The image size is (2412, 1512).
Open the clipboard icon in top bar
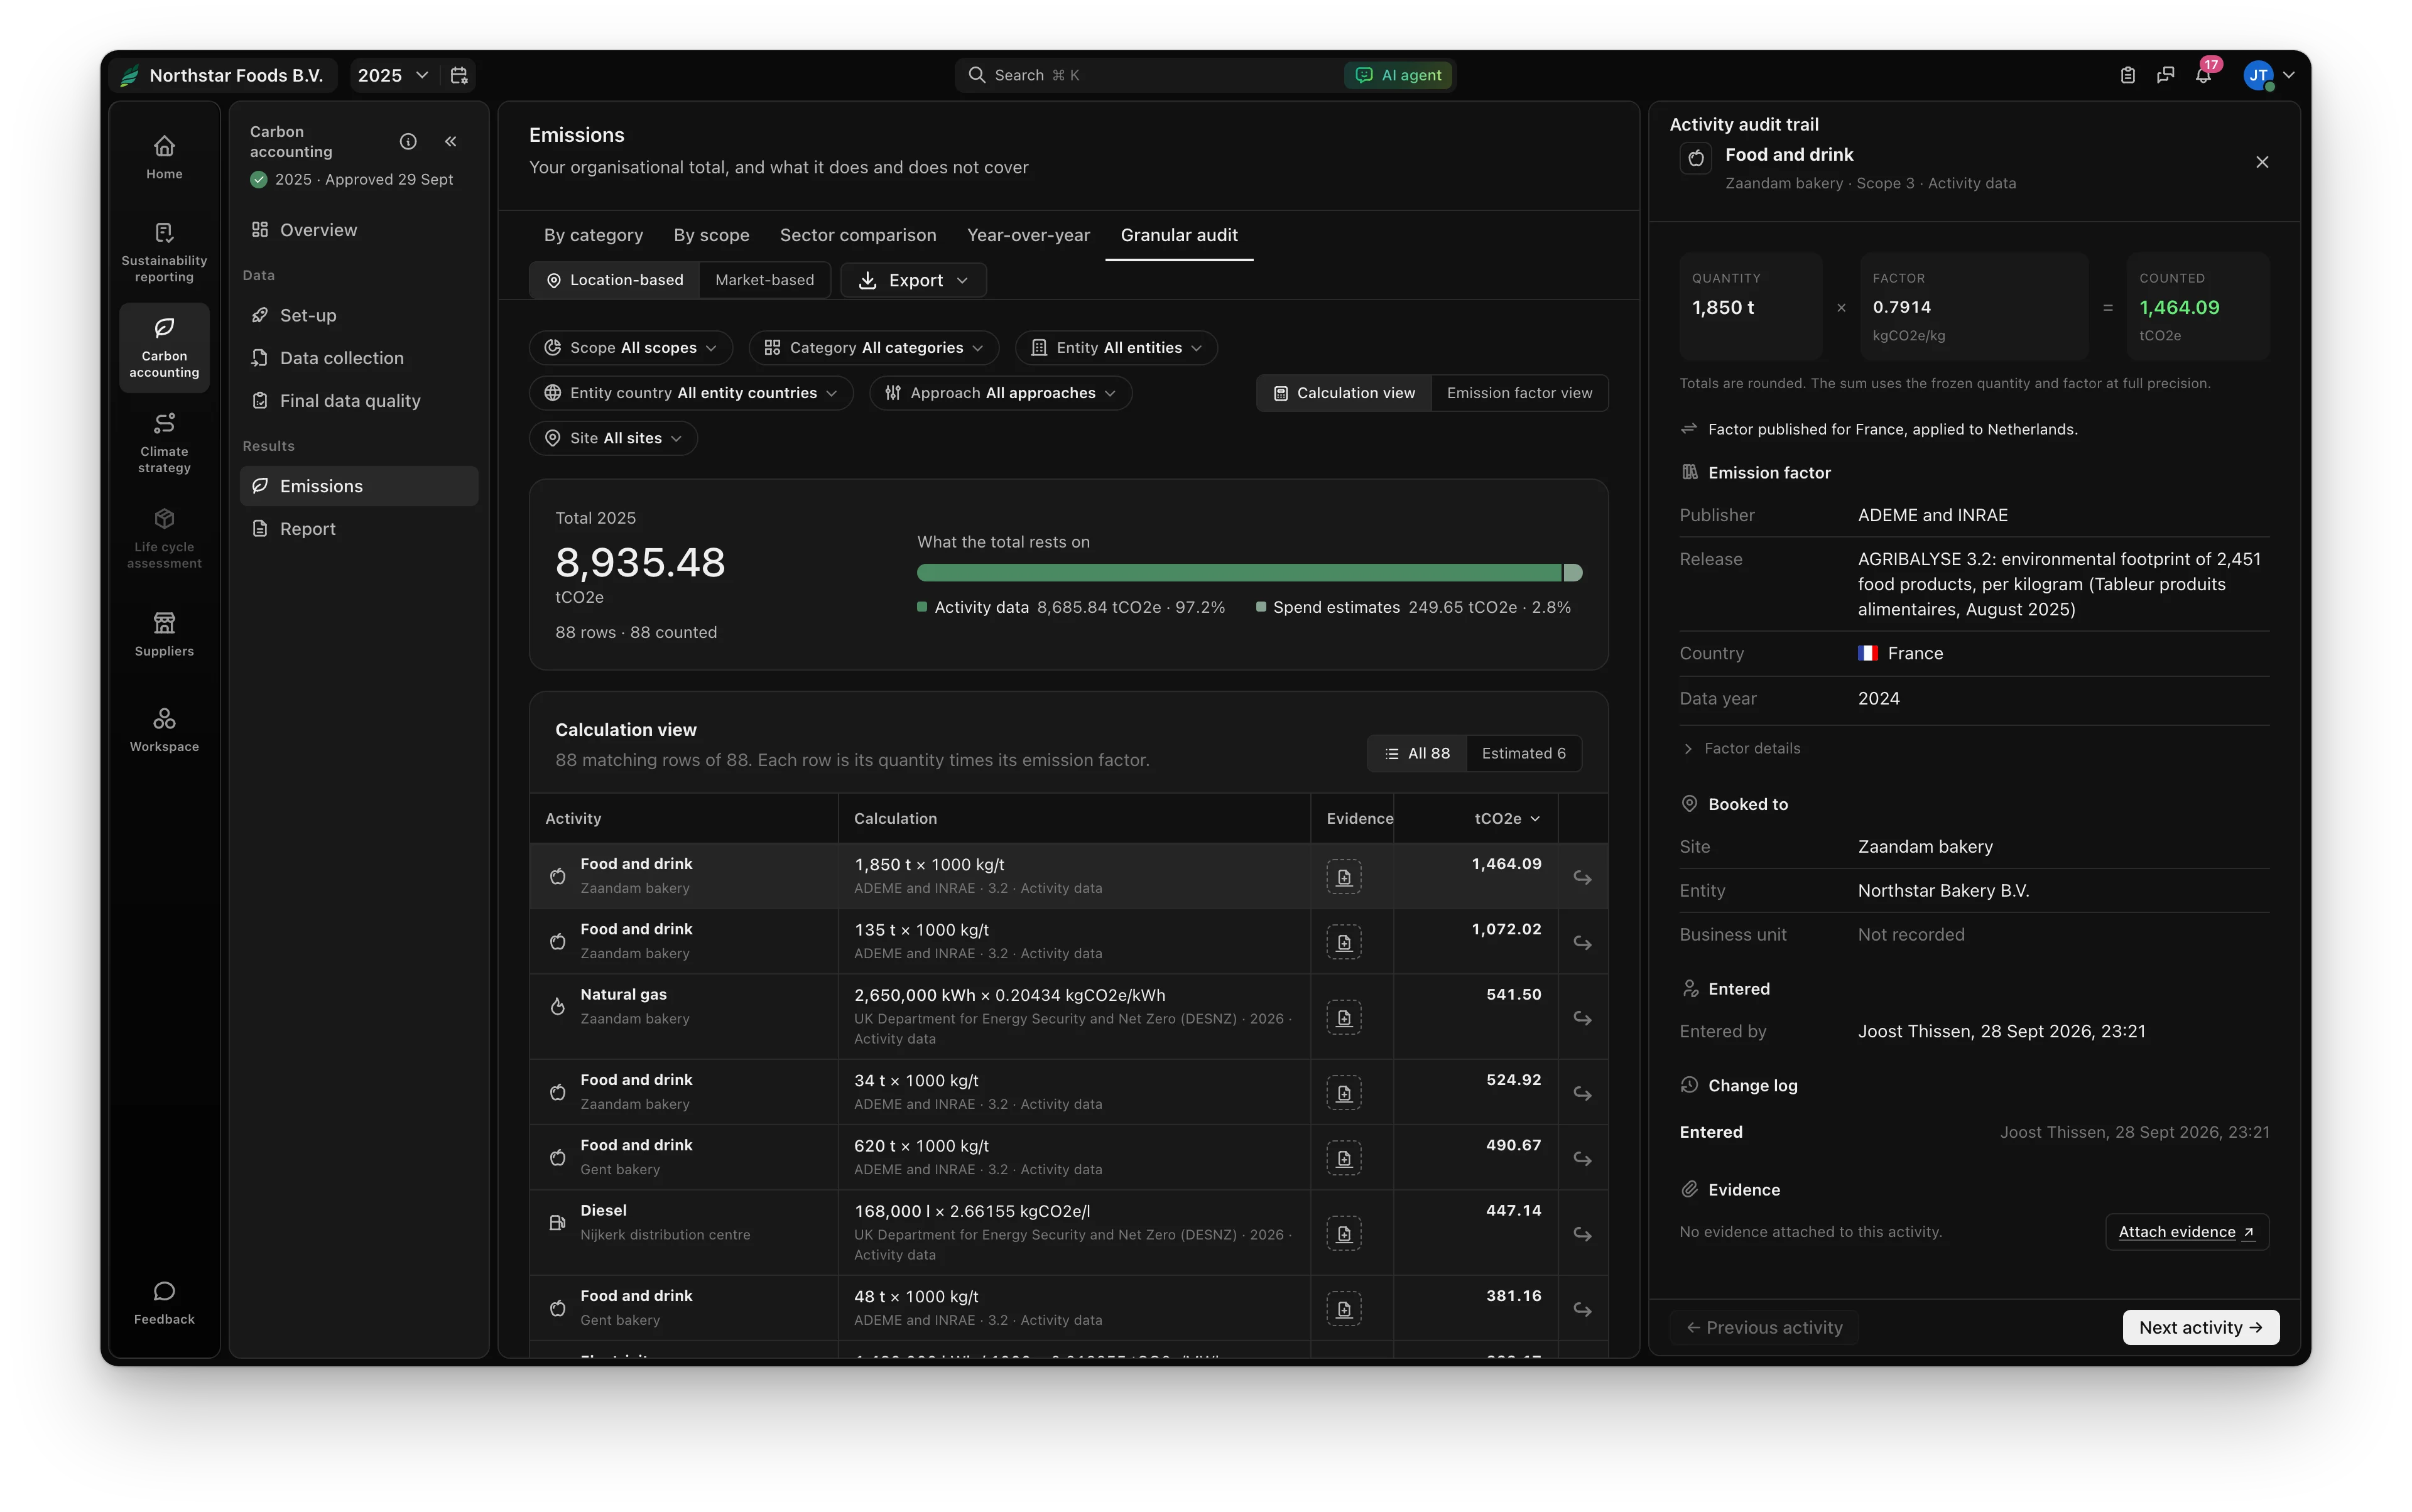tap(2128, 75)
